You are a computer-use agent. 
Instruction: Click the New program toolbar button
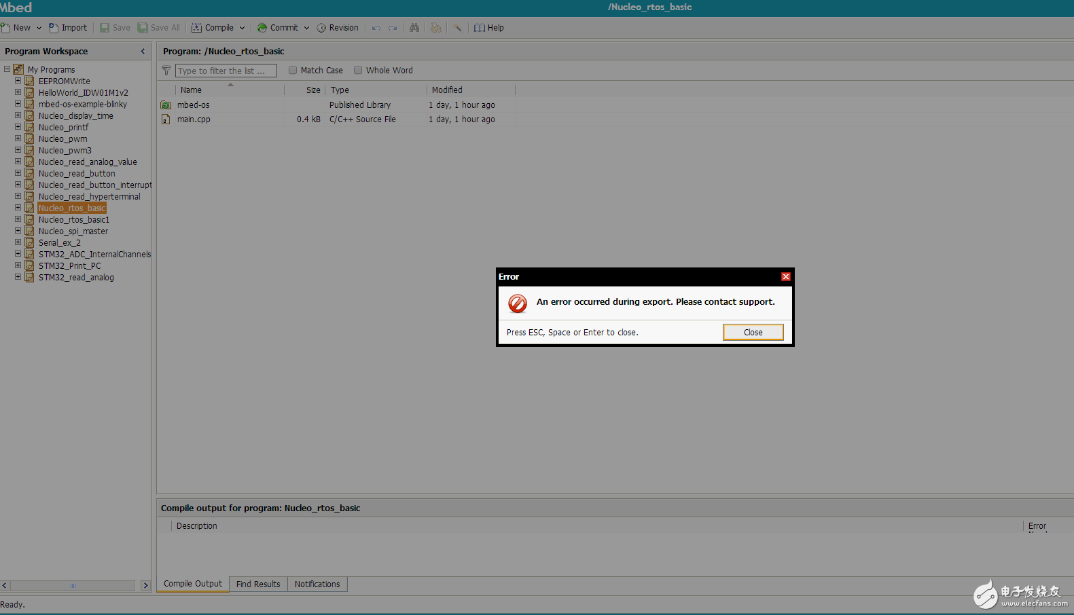coord(16,28)
